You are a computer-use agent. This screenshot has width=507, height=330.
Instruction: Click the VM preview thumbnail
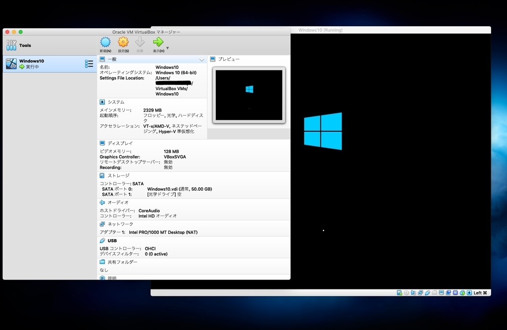[249, 95]
